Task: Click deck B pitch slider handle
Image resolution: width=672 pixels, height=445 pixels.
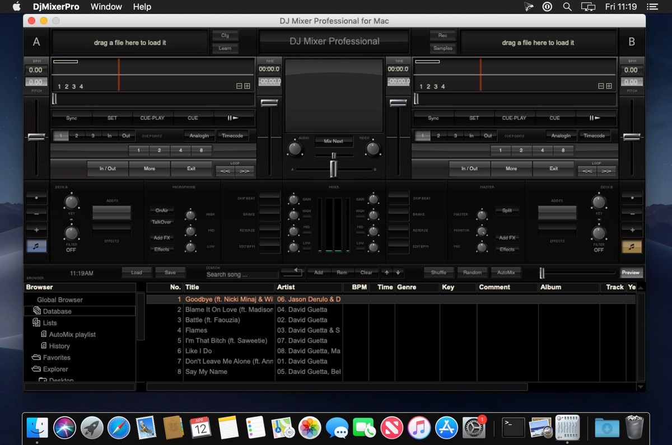Action: click(x=632, y=137)
